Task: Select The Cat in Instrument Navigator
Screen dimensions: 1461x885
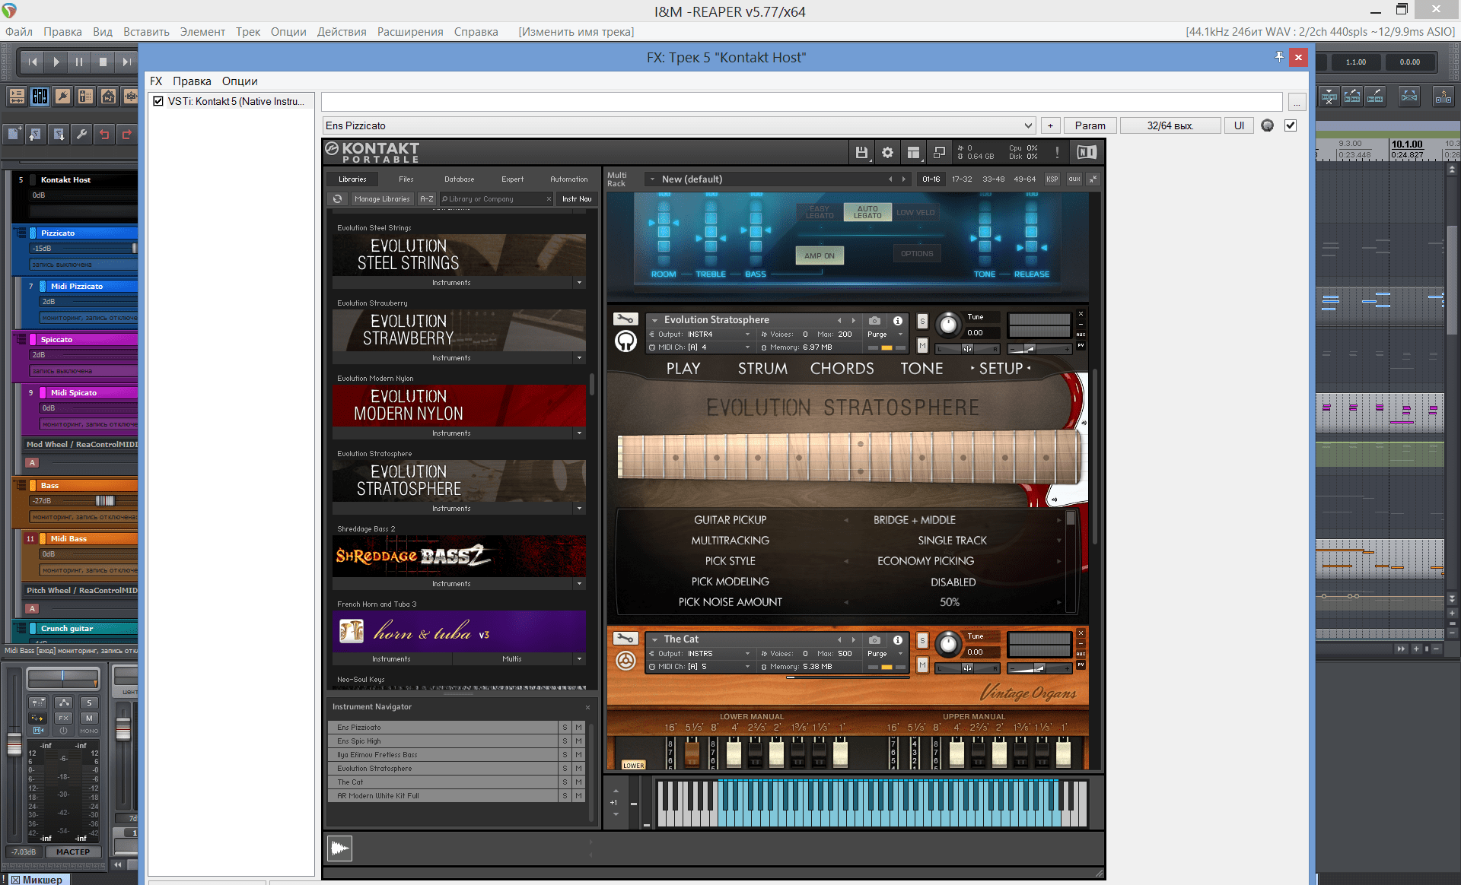Action: point(444,782)
